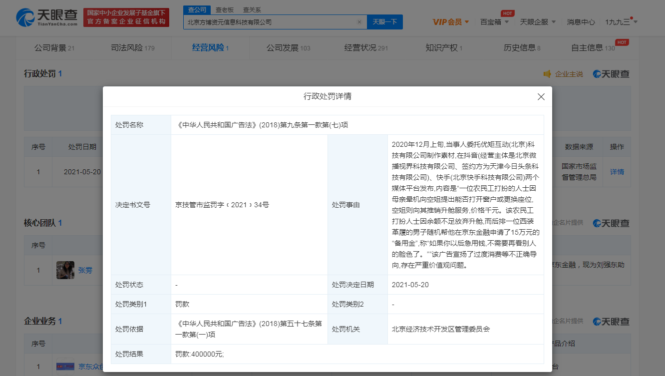Expand the 天眼企服 menu

[538, 22]
